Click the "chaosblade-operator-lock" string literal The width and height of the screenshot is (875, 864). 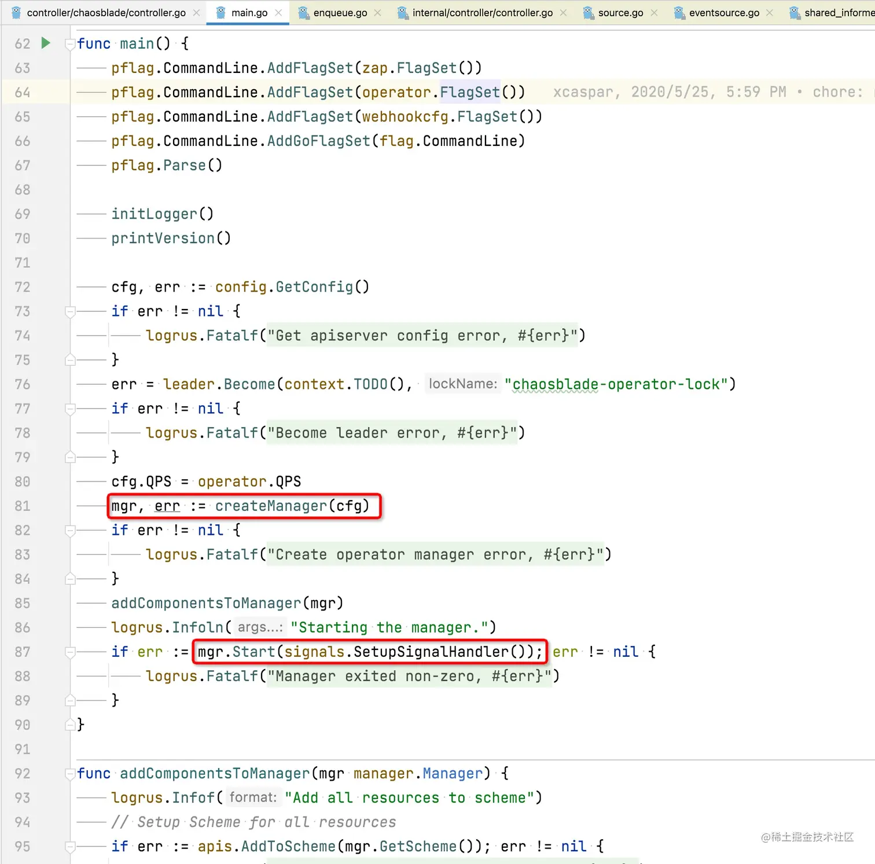pyautogui.click(x=616, y=384)
